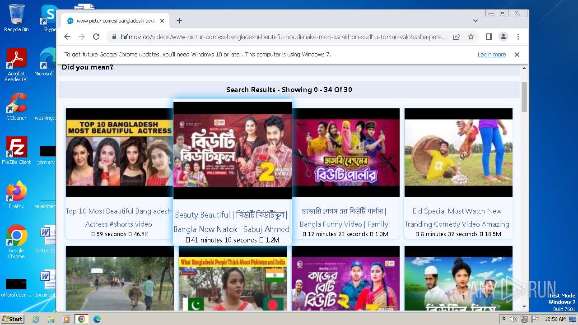Open Eid Special comedy video thumbnail
This screenshot has height=325, width=578.
(x=458, y=153)
